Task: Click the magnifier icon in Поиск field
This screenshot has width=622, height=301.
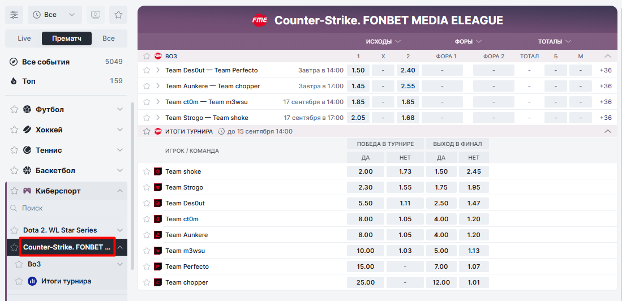Action: tap(14, 208)
